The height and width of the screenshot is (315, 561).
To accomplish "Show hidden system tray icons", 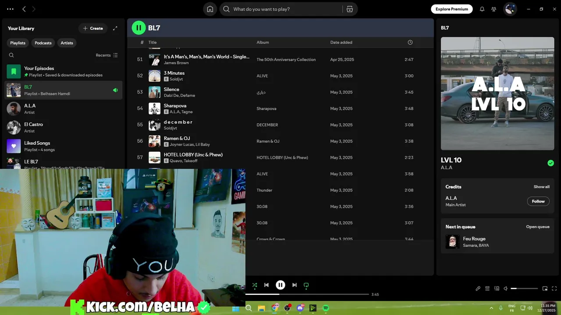I will (491, 308).
